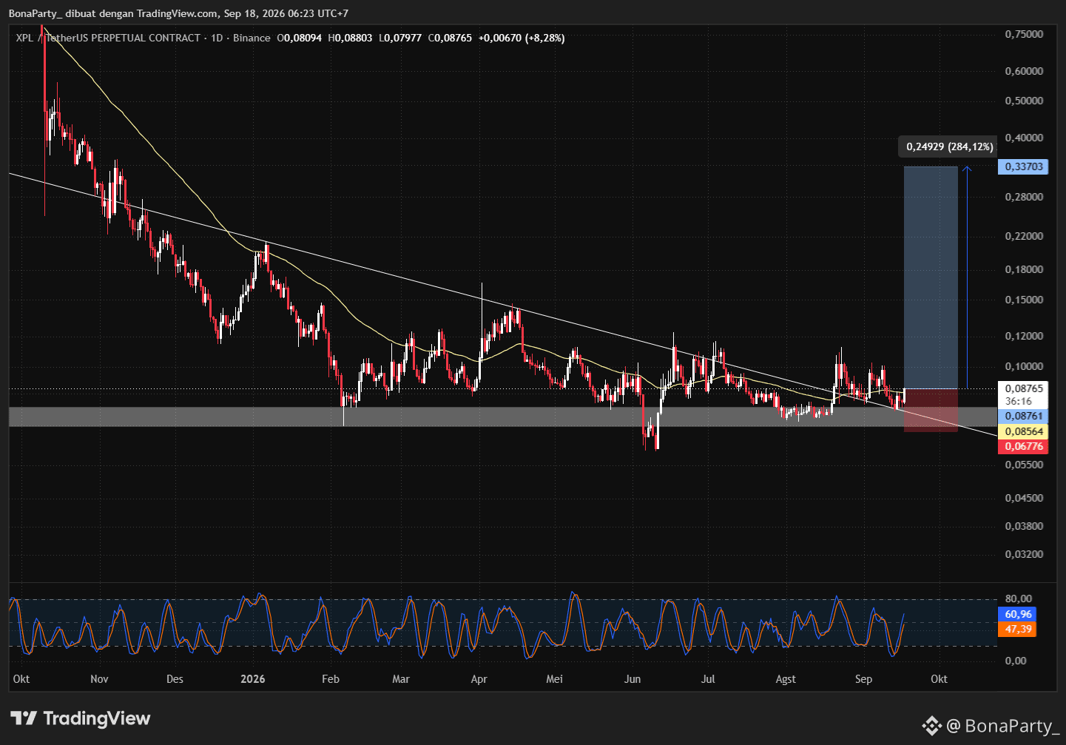The width and height of the screenshot is (1066, 745).
Task: Click the TradingView wordmark text
Action: click(97, 718)
